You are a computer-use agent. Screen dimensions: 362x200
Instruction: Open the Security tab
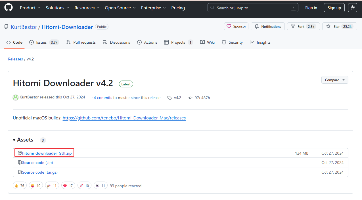pyautogui.click(x=232, y=42)
